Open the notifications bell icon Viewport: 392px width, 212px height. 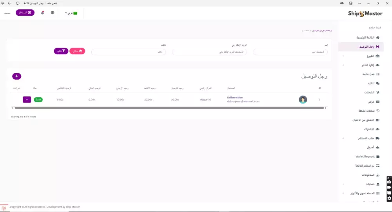point(42,13)
